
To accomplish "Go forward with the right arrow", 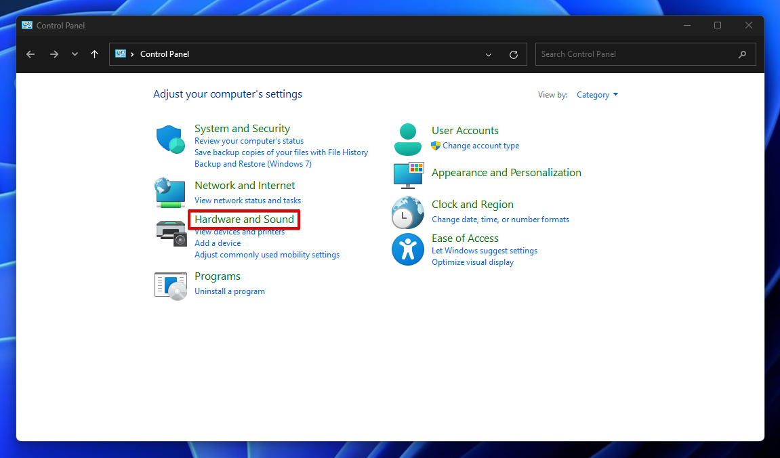I will pos(54,54).
